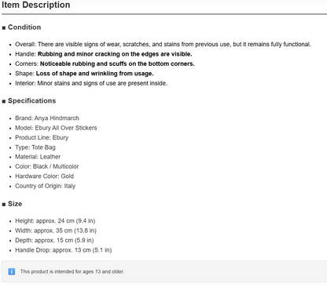327x287 pixels.
Task: Click the 'Overall: There are visible signs' line
Action: coord(163,44)
